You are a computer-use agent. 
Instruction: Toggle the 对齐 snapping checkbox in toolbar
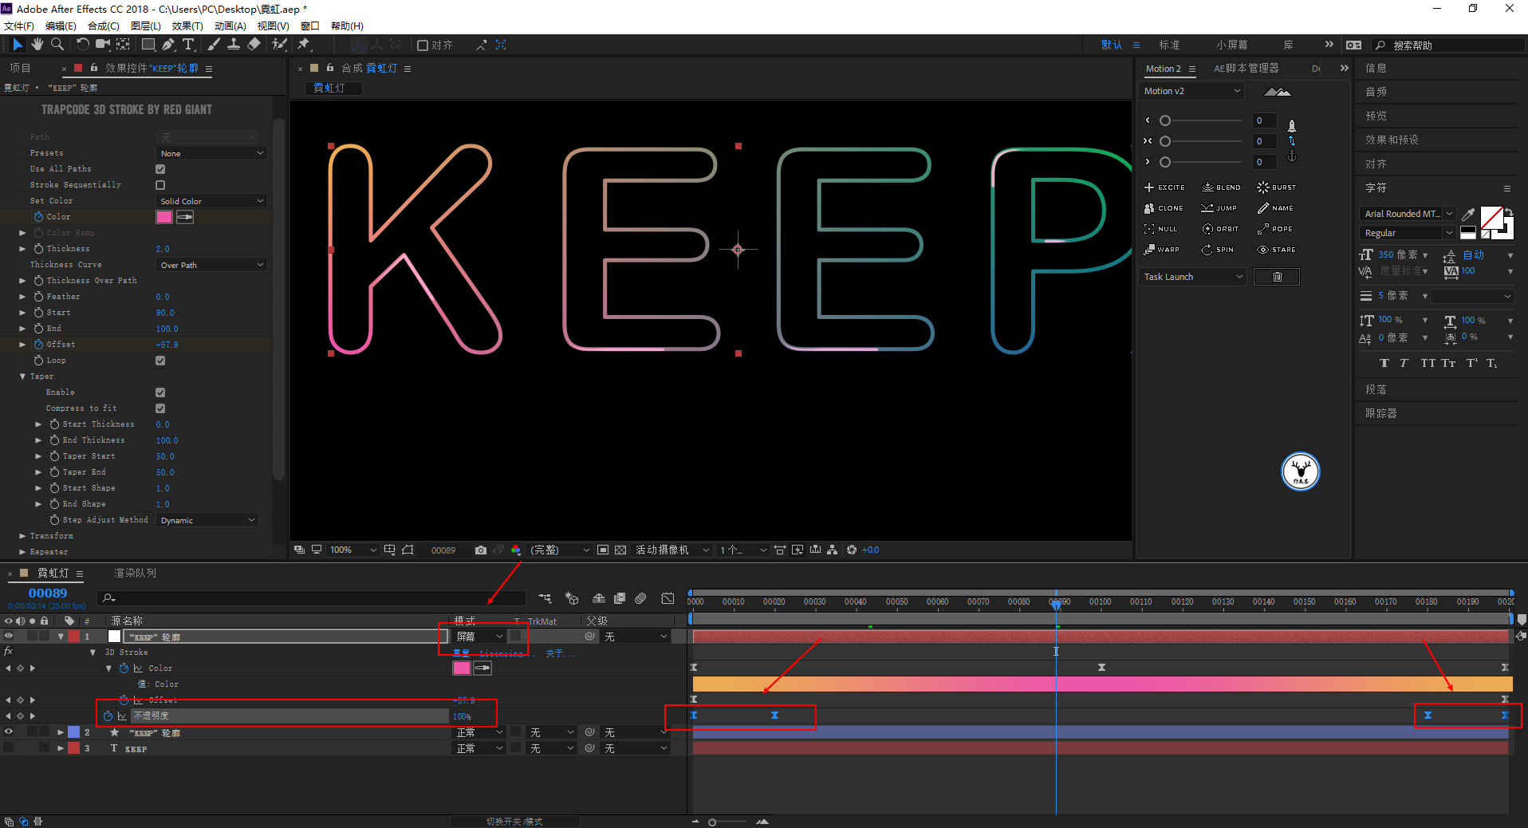tap(423, 45)
